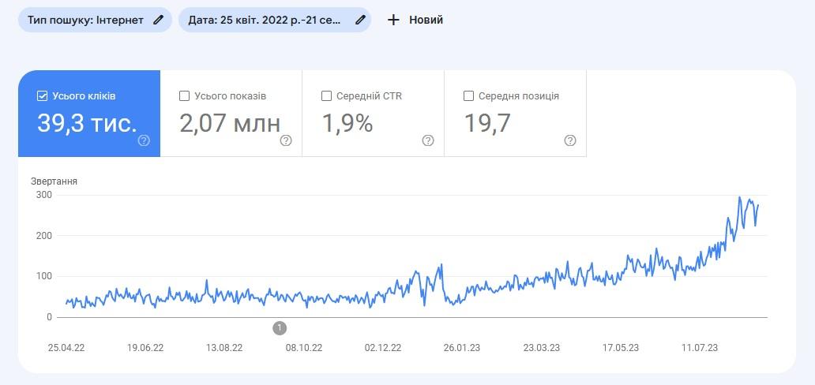The height and width of the screenshot is (385, 815).
Task: Enable the Середня позиція checkbox
Action: click(x=468, y=96)
